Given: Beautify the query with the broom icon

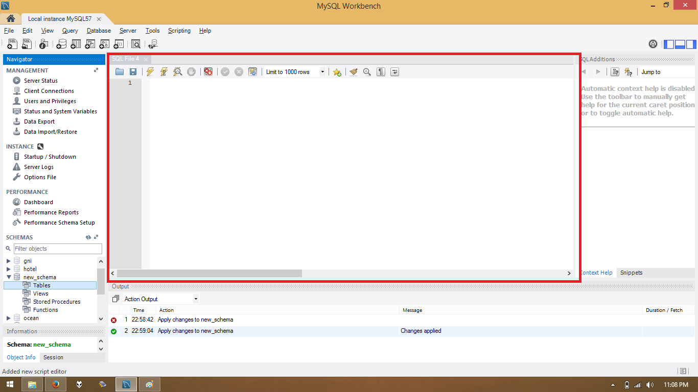Looking at the screenshot, I should pos(353,71).
